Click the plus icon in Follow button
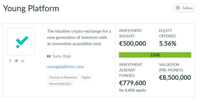The image size is (200, 100). point(178,8)
